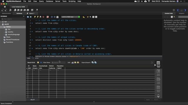Image resolution: width=188 pixels, height=105 pixels.
Task: Expand the country table
Action: (4, 32)
